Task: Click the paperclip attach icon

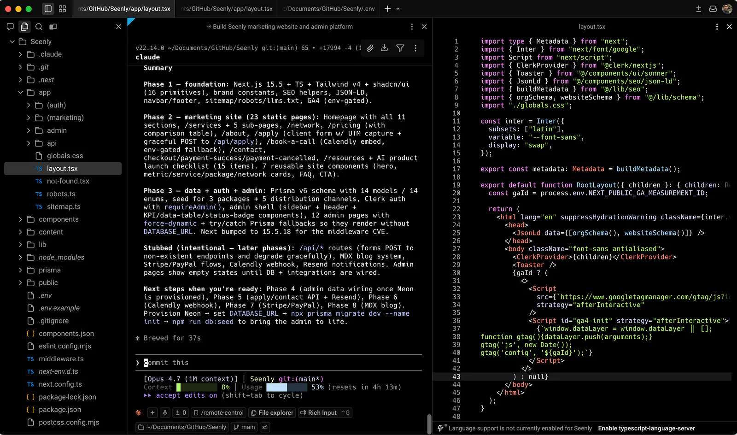Action: pyautogui.click(x=370, y=48)
